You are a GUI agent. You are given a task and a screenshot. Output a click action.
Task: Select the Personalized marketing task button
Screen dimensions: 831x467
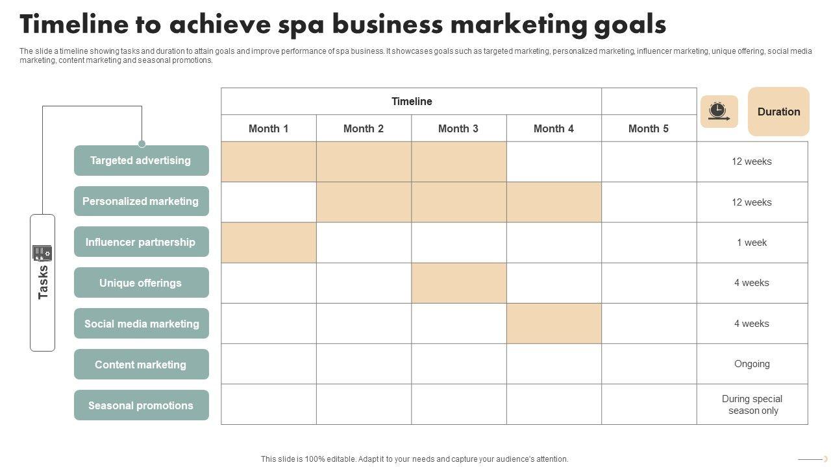(142, 201)
